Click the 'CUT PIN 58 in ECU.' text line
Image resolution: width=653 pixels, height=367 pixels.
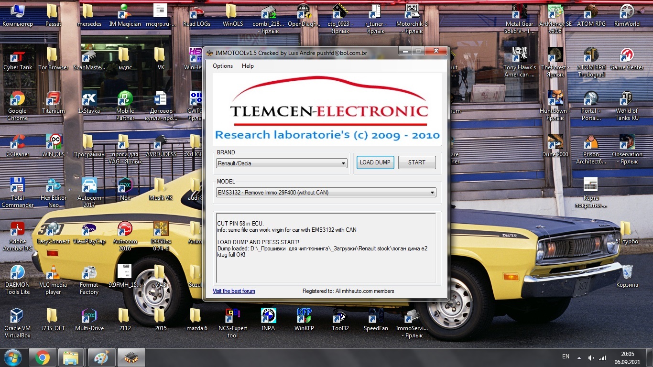240,224
